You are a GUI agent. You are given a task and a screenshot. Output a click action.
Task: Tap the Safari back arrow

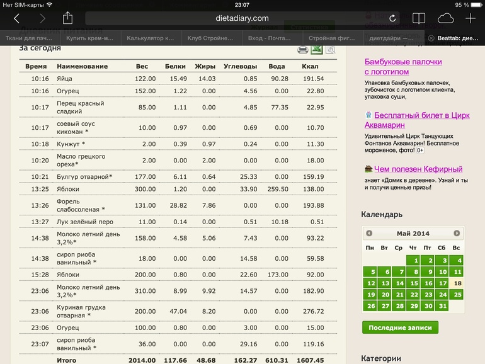tap(16, 18)
